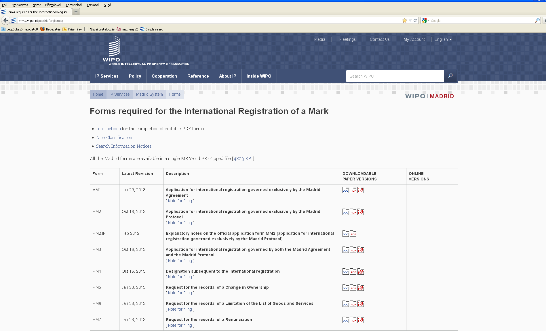Reload the page with the refresh icon
Screen dimensions: 546x331
(x=415, y=20)
